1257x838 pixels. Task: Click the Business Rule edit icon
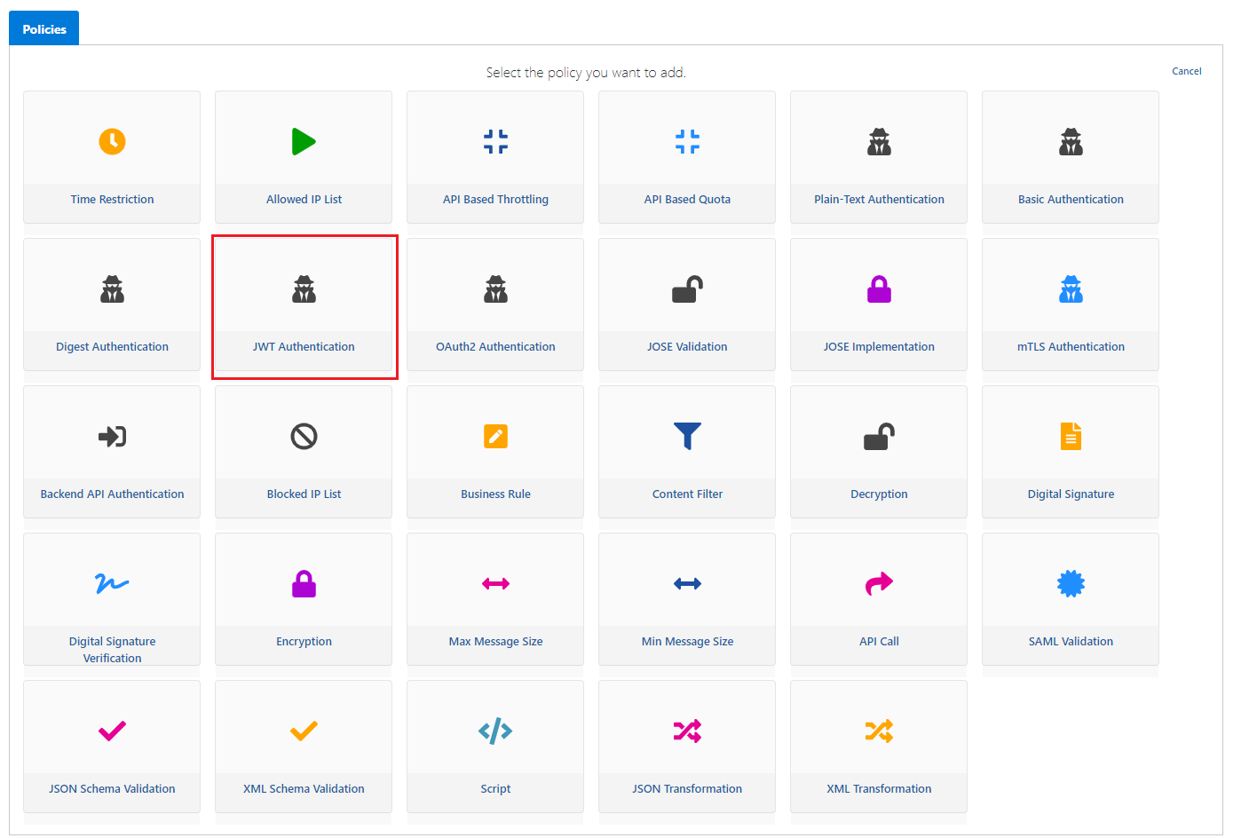(x=495, y=436)
